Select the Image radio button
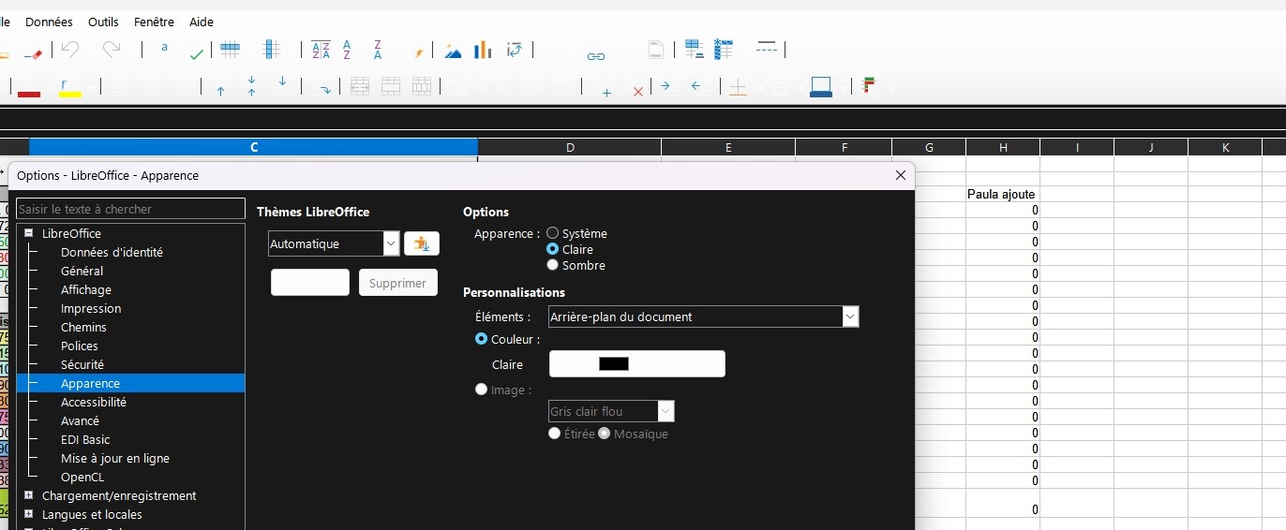This screenshot has height=530, width=1286. [482, 390]
